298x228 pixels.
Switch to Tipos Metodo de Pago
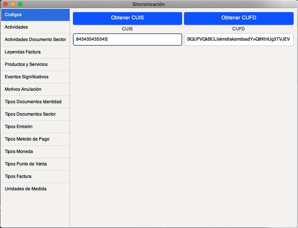pyautogui.click(x=35, y=139)
